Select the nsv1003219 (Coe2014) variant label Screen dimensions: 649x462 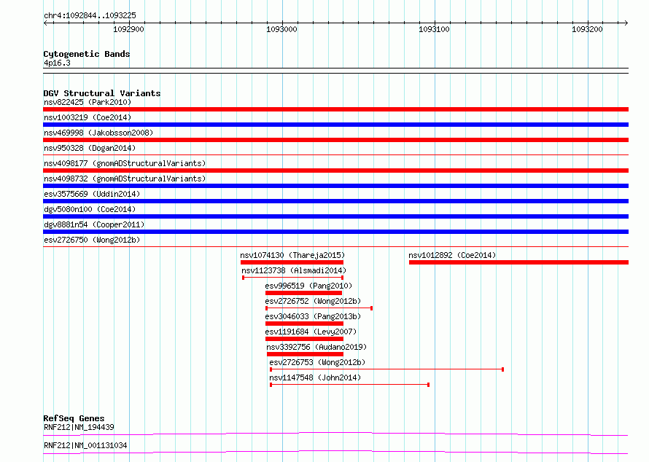[x=88, y=117]
